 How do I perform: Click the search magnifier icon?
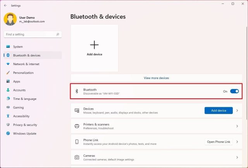pos(58,34)
